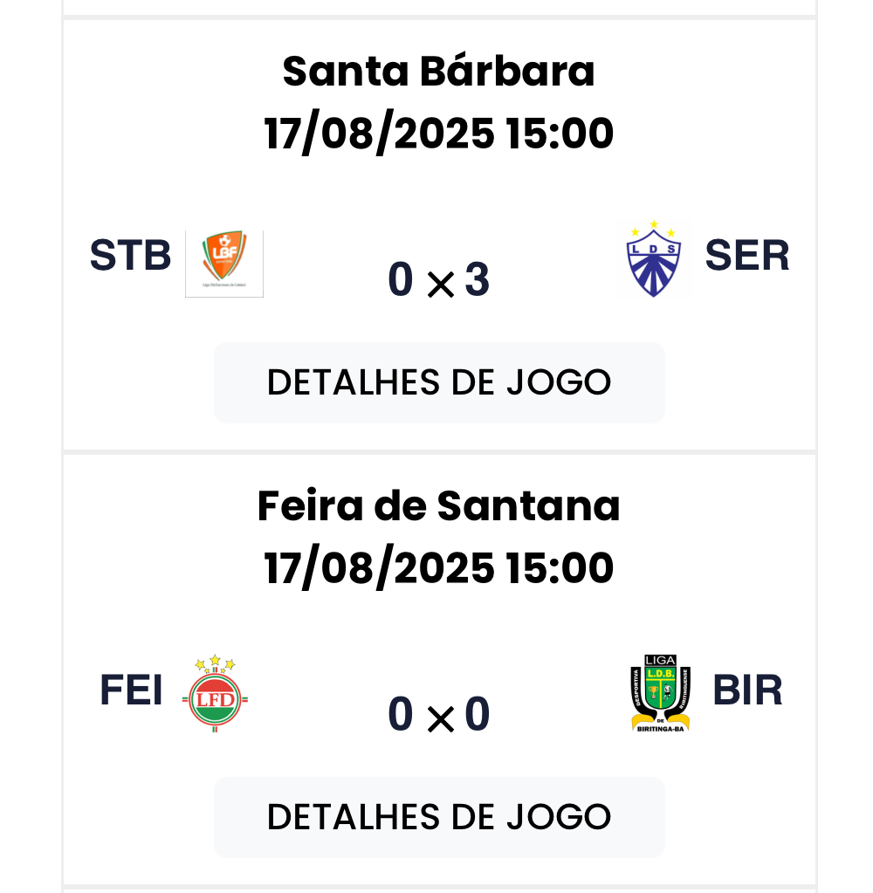
Task: Select the FEI team abbreviation
Action: [x=131, y=690]
